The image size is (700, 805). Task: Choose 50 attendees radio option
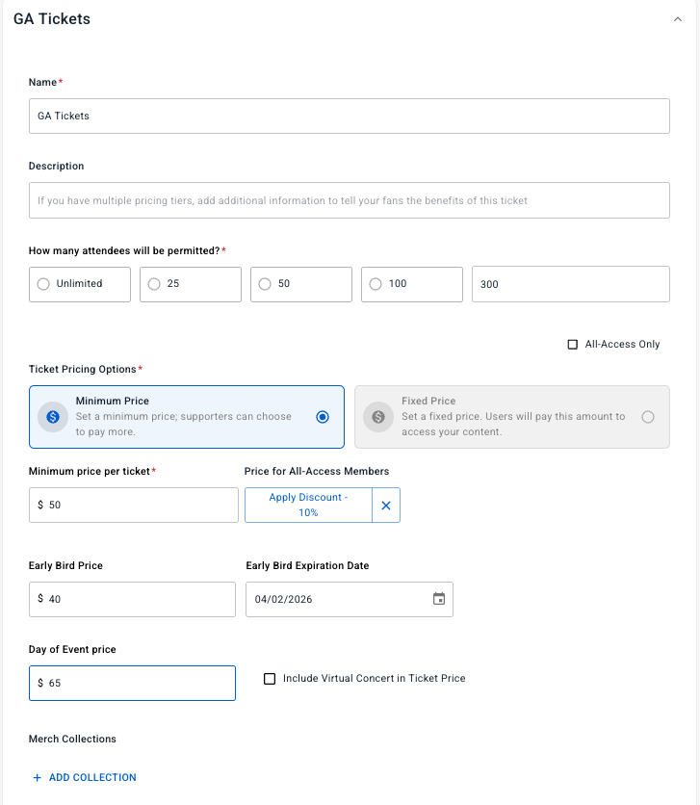(265, 284)
